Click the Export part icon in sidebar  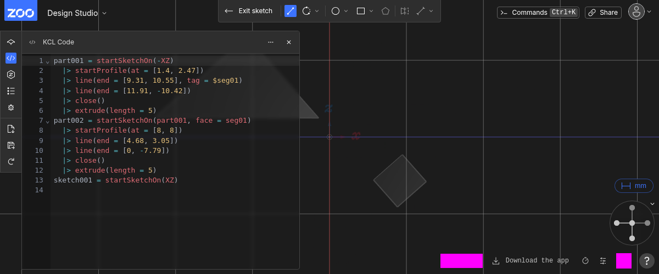(x=11, y=129)
